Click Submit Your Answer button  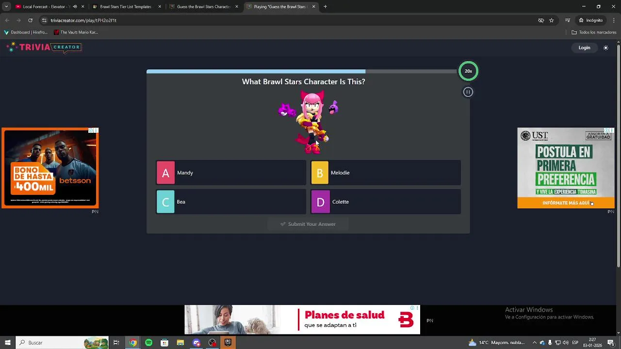pos(308,224)
